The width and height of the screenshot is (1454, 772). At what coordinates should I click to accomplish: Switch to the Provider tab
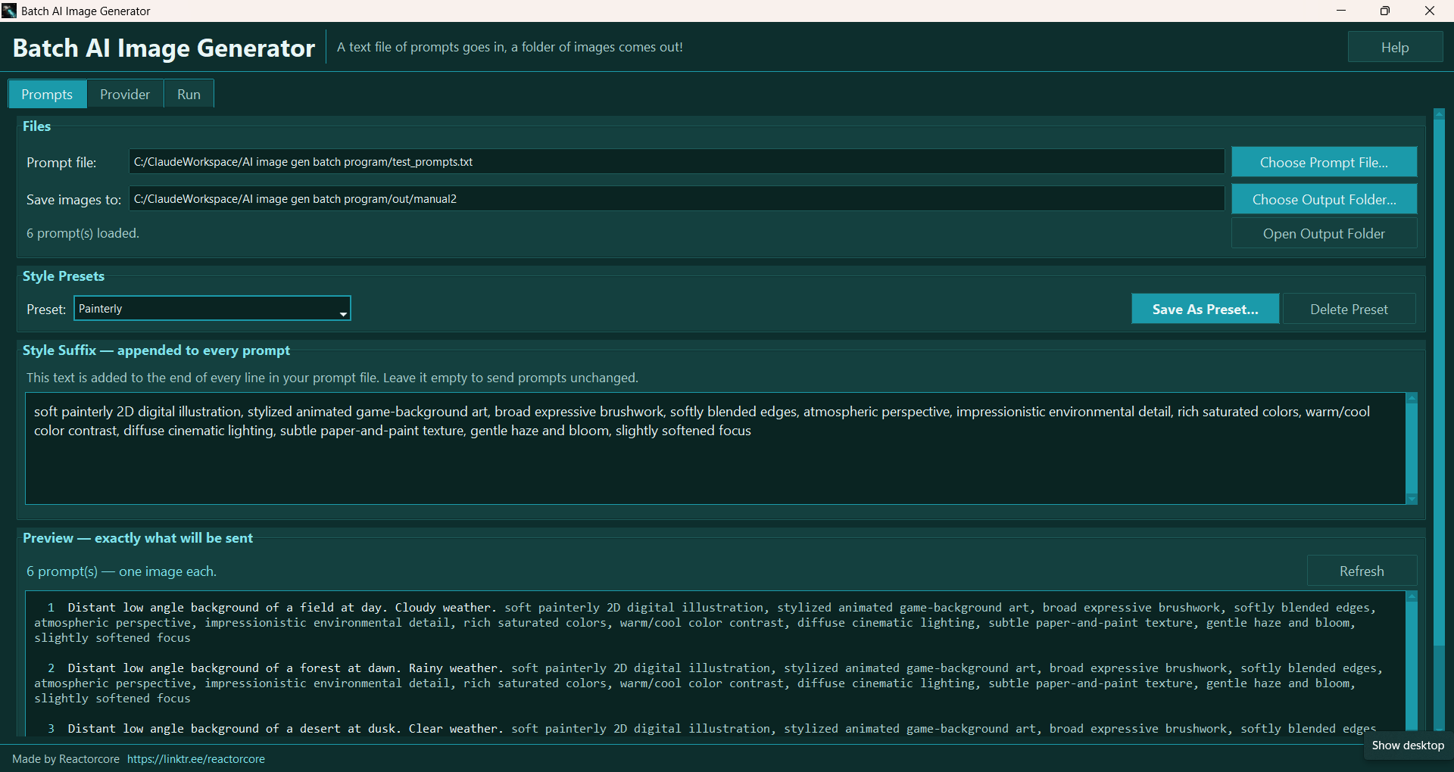pyautogui.click(x=125, y=95)
